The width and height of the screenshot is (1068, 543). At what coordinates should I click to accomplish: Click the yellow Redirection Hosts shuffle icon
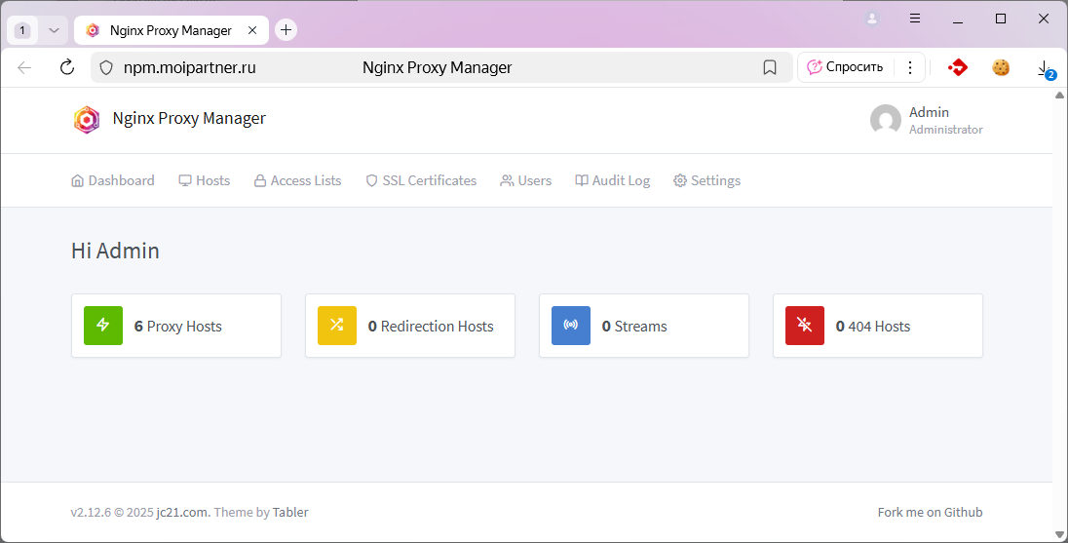pos(337,326)
